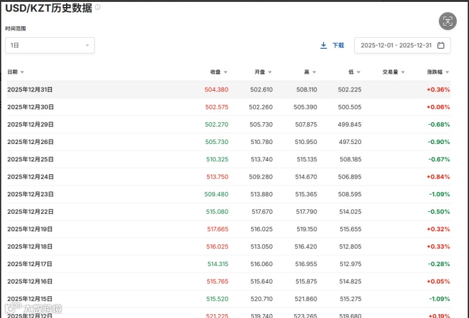
Task: Sort by the 涨跌幅 column header
Action: click(x=438, y=72)
